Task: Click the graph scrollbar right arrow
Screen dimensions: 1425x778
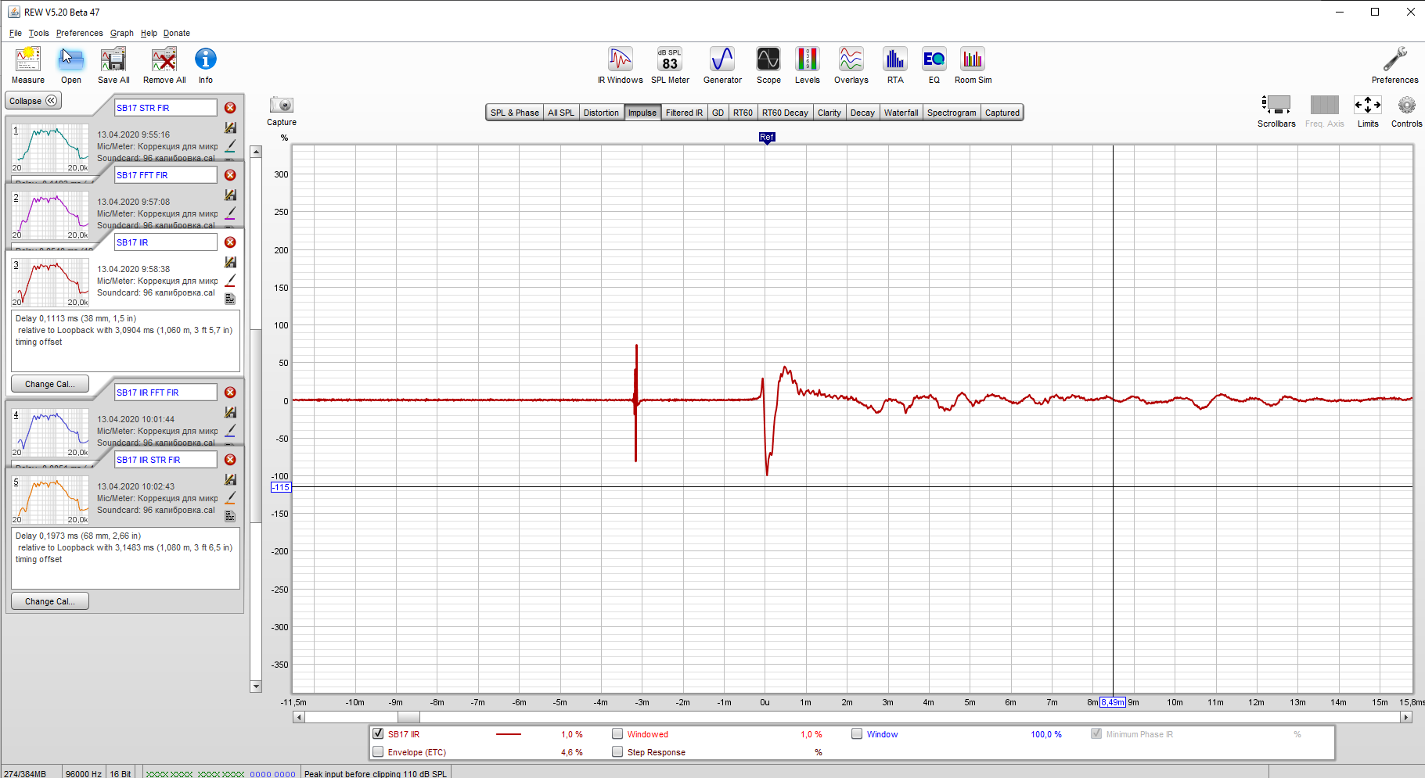Action: coord(1406,717)
